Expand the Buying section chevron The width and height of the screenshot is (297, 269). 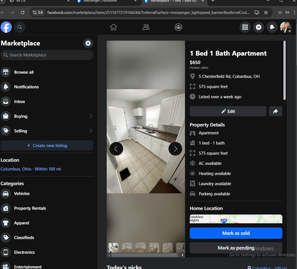91,116
